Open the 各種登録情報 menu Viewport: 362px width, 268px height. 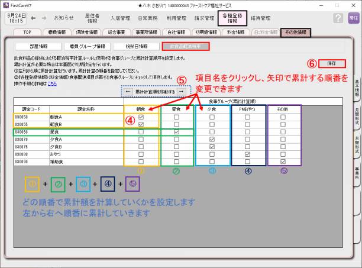[234, 18]
